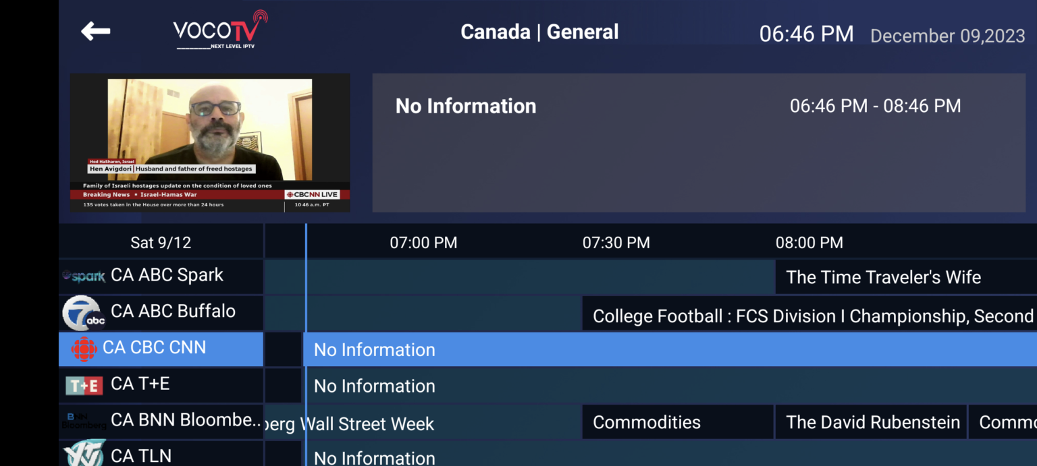Click the CBC red gem logo
This screenshot has width=1037, height=466.
(x=82, y=349)
